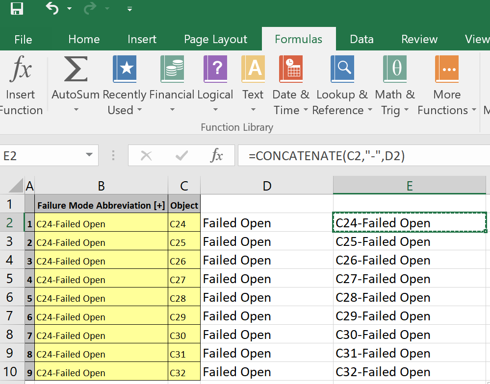Select column D header

click(266, 186)
